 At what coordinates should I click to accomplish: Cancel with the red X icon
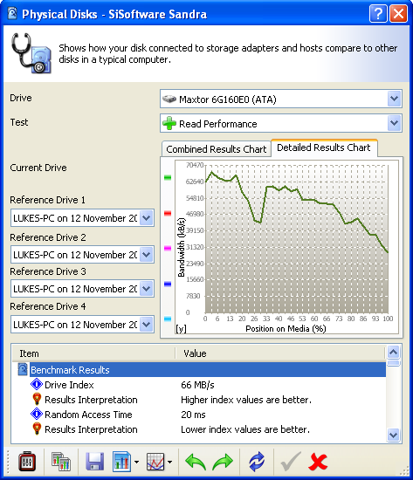(318, 462)
